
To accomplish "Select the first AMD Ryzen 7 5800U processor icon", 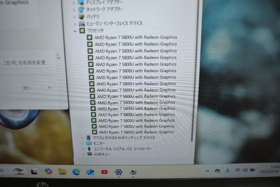I will pyautogui.click(x=89, y=37).
